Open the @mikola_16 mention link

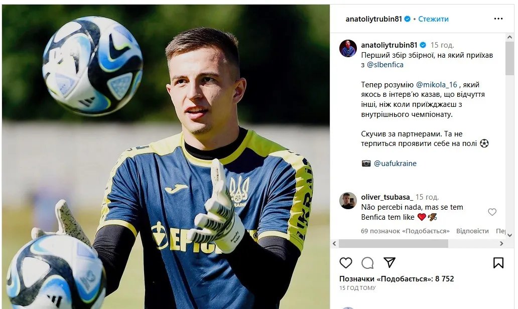tap(436, 84)
